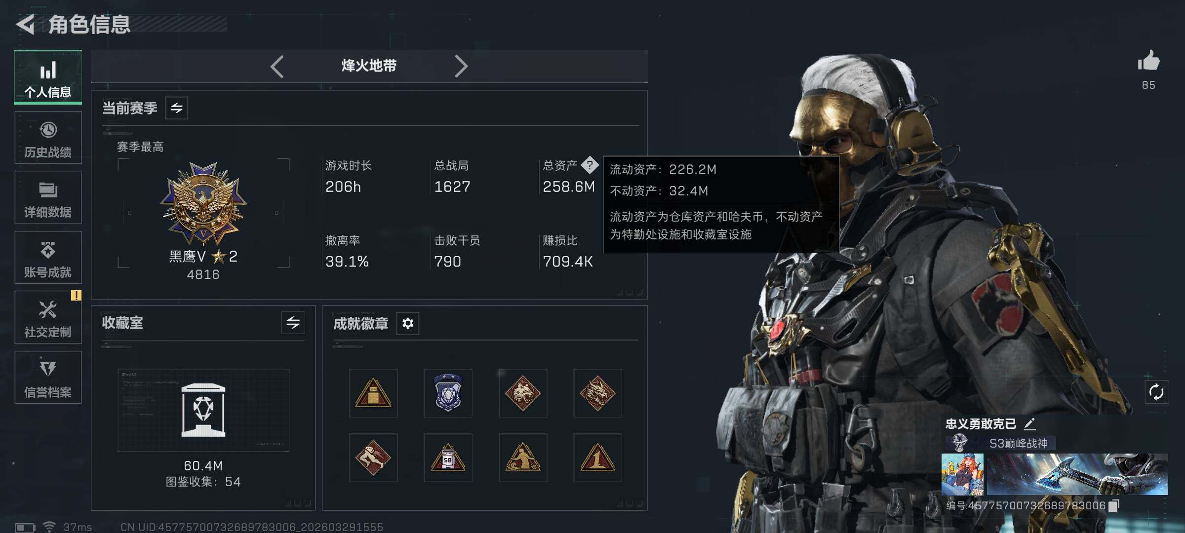Go to next mode with right chevron
Image resolution: width=1185 pixels, height=533 pixels.
(461, 66)
